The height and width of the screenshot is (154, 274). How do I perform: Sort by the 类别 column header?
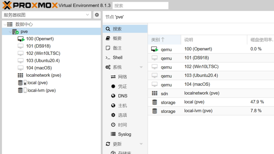164,40
